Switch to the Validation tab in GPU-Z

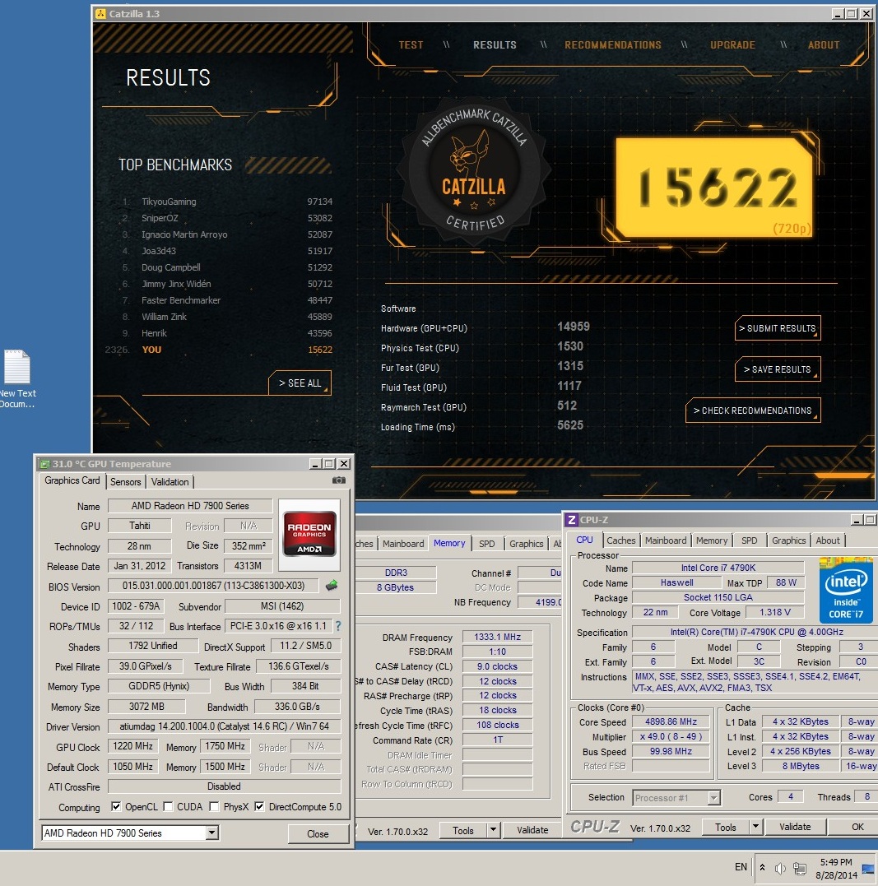pyautogui.click(x=170, y=481)
